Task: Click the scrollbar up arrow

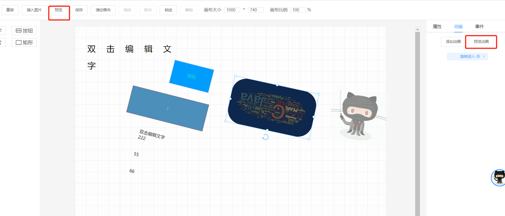Action: click(417, 29)
